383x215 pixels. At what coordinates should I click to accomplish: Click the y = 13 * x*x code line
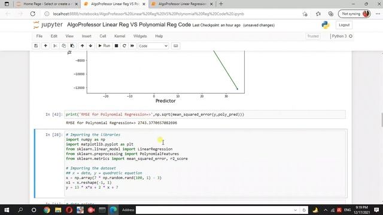click(92, 187)
